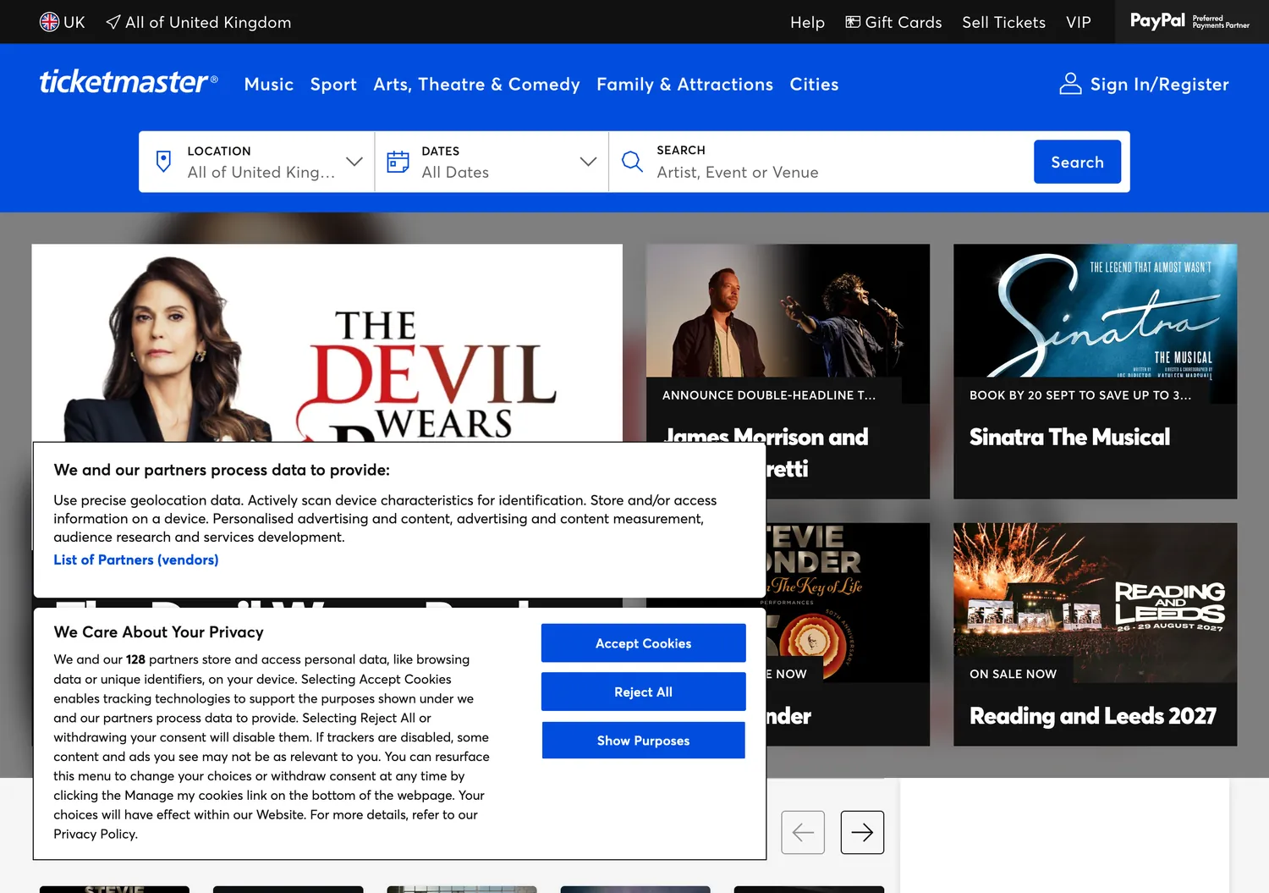Click the Gift Cards icon
The height and width of the screenshot is (893, 1269).
[853, 22]
